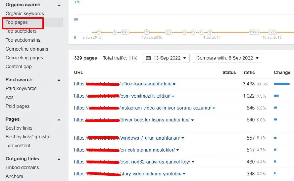Click Google update marker near 16 Jun 2016
The image size is (294, 181).
pyautogui.click(x=147, y=32)
